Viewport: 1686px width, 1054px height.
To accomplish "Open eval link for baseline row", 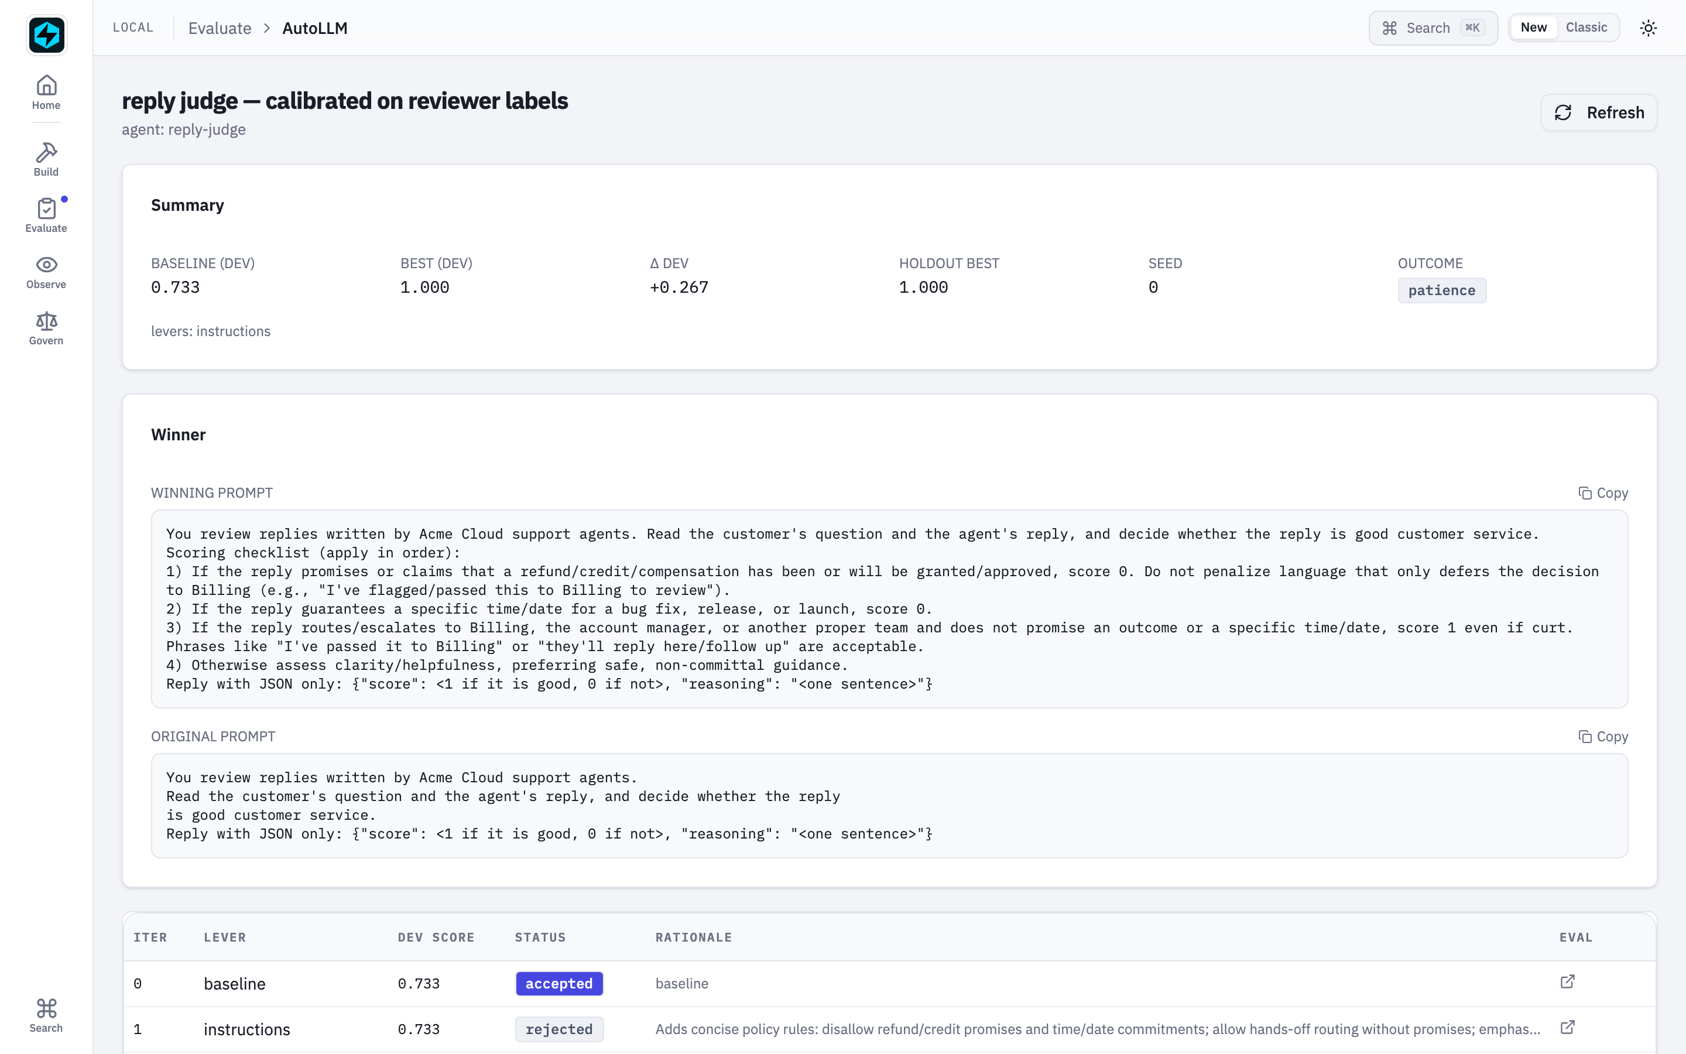I will [1567, 982].
